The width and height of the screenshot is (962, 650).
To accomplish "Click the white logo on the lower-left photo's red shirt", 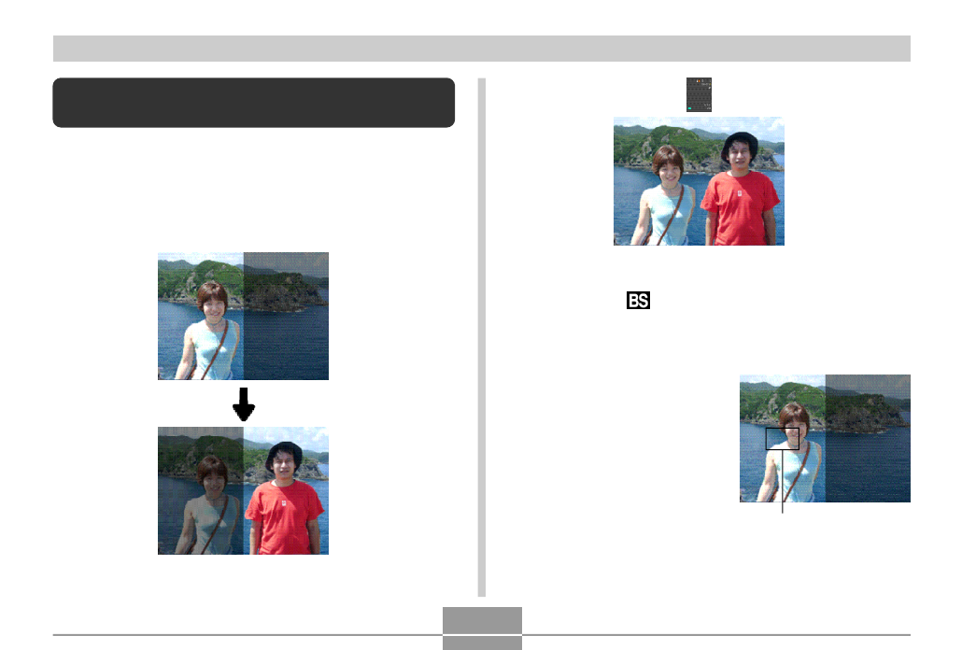I will (x=284, y=502).
